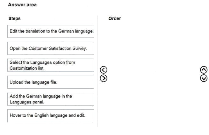Click the "Steps" column heading
The height and width of the screenshot is (135, 209).
(14, 18)
